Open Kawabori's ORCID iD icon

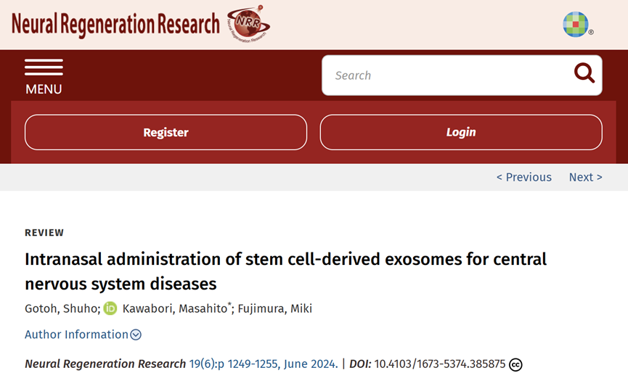tap(110, 308)
